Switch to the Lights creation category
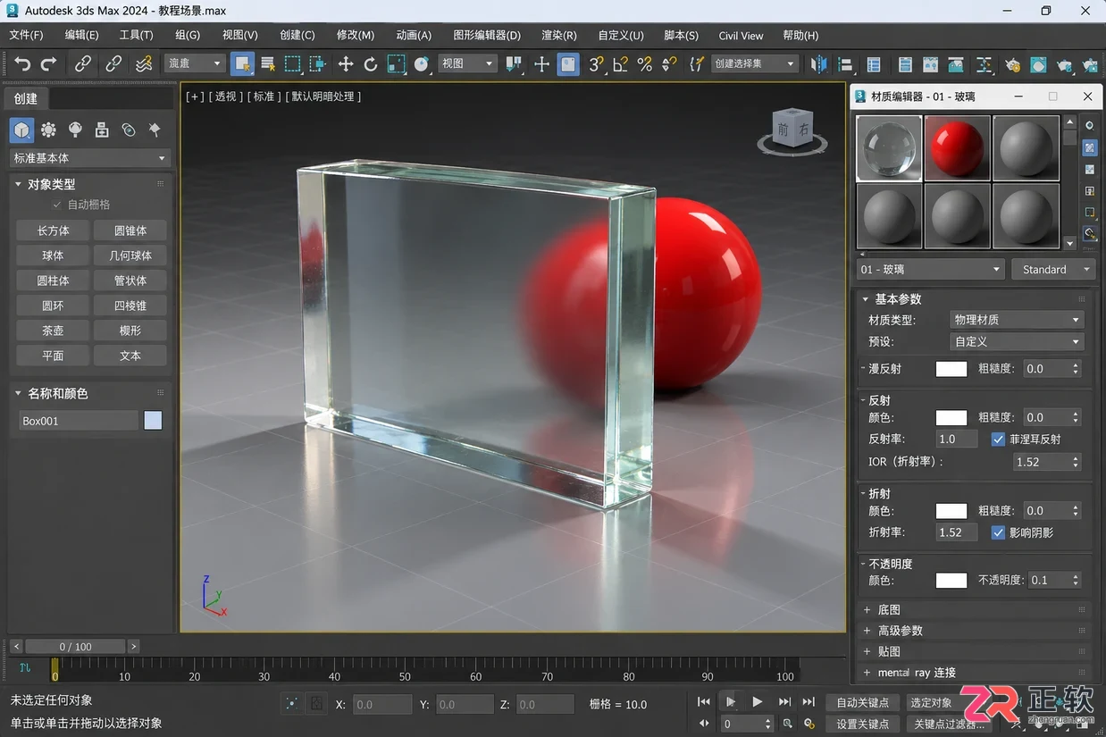 click(75, 130)
